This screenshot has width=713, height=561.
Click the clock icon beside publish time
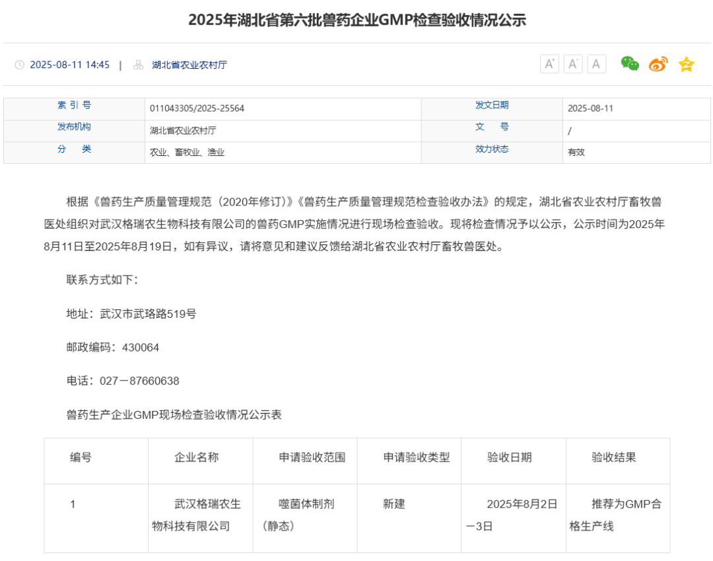tap(20, 65)
